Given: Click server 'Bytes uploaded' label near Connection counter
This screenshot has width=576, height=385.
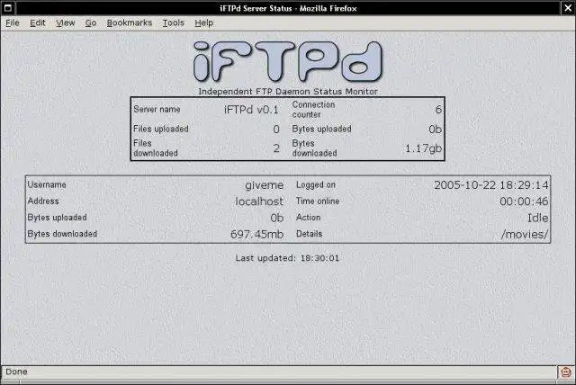Looking at the screenshot, I should (x=322, y=129).
